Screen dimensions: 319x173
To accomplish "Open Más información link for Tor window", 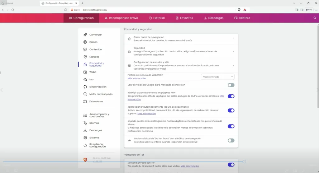I will [190, 166].
